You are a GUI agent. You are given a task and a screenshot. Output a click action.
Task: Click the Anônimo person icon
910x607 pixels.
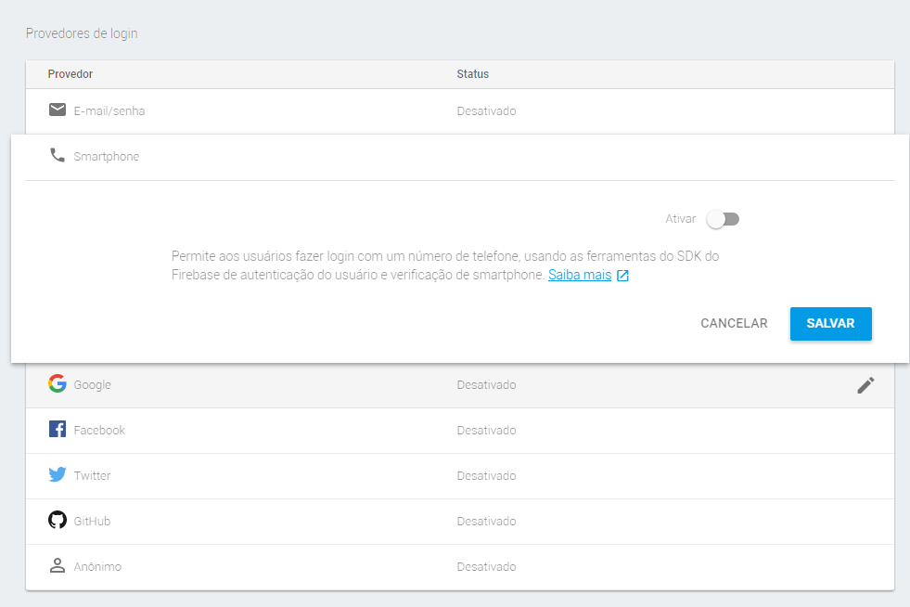(x=58, y=566)
